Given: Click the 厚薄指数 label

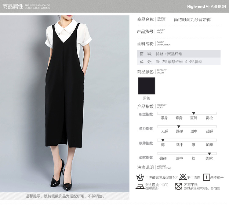Looking at the screenshot, I should pos(146,143).
